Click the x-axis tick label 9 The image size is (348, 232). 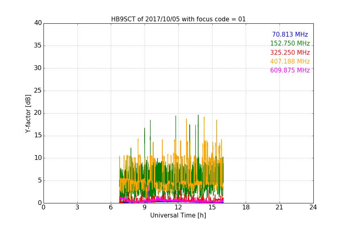(x=145, y=207)
